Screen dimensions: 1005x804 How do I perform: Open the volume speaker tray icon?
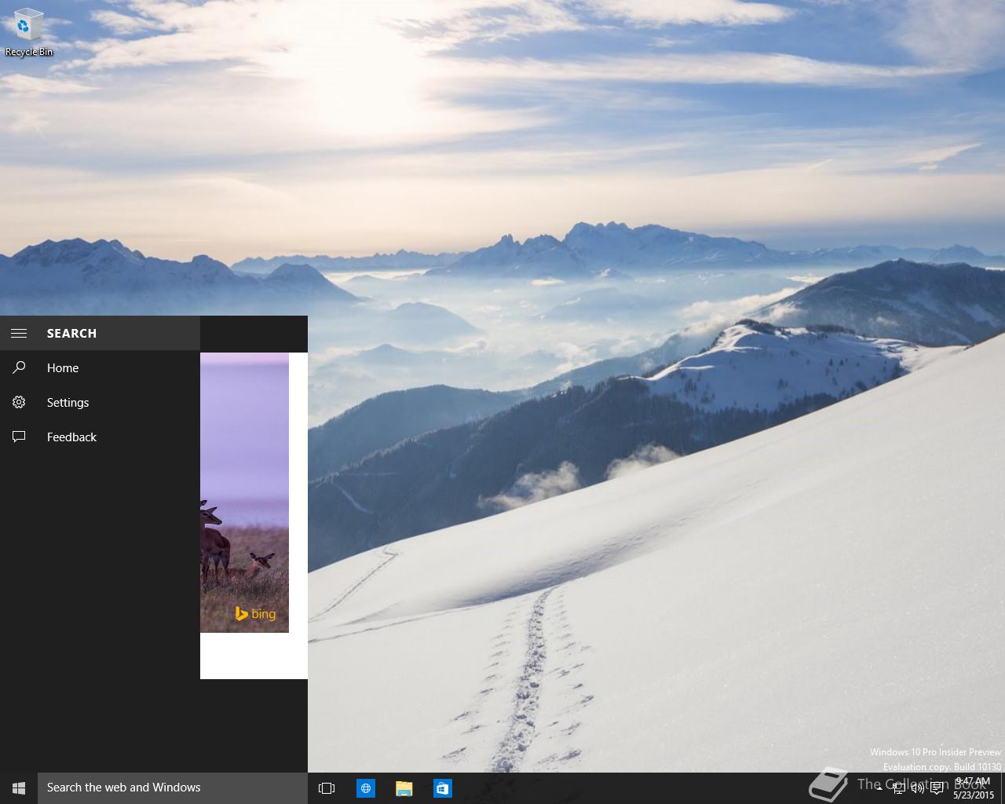coord(917,788)
